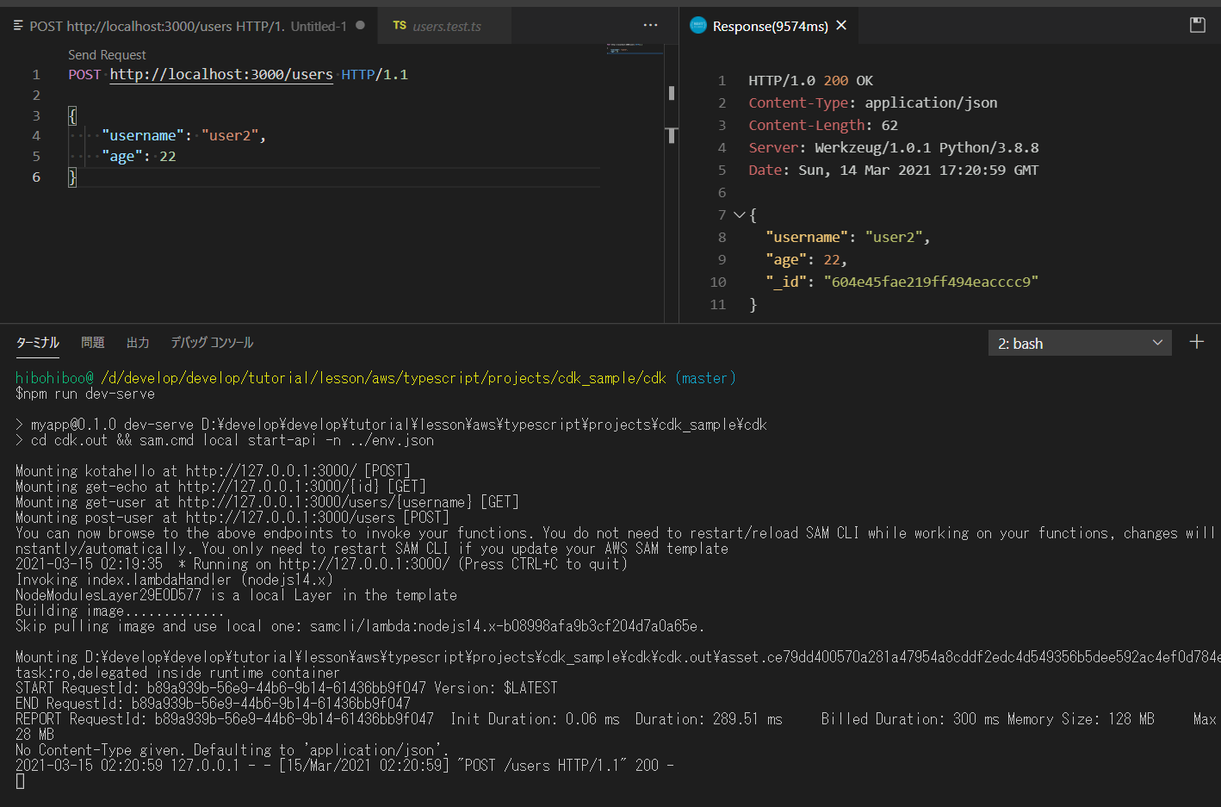Click the save response icon
Viewport: 1221px width, 807px height.
(x=1197, y=25)
